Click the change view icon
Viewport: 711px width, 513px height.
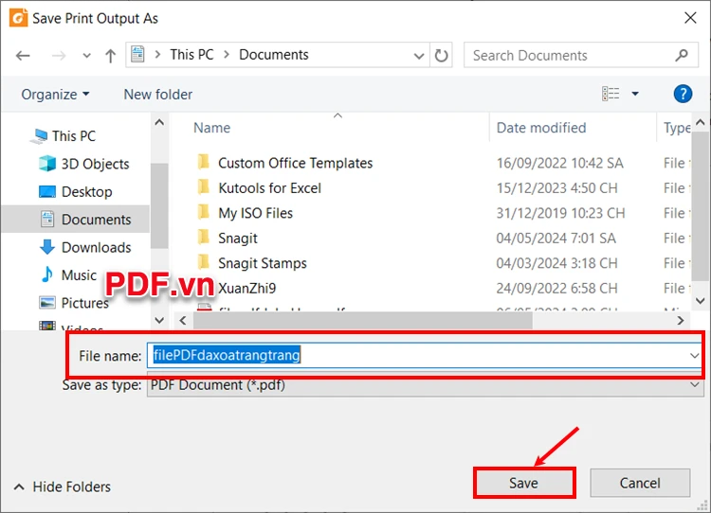611,94
